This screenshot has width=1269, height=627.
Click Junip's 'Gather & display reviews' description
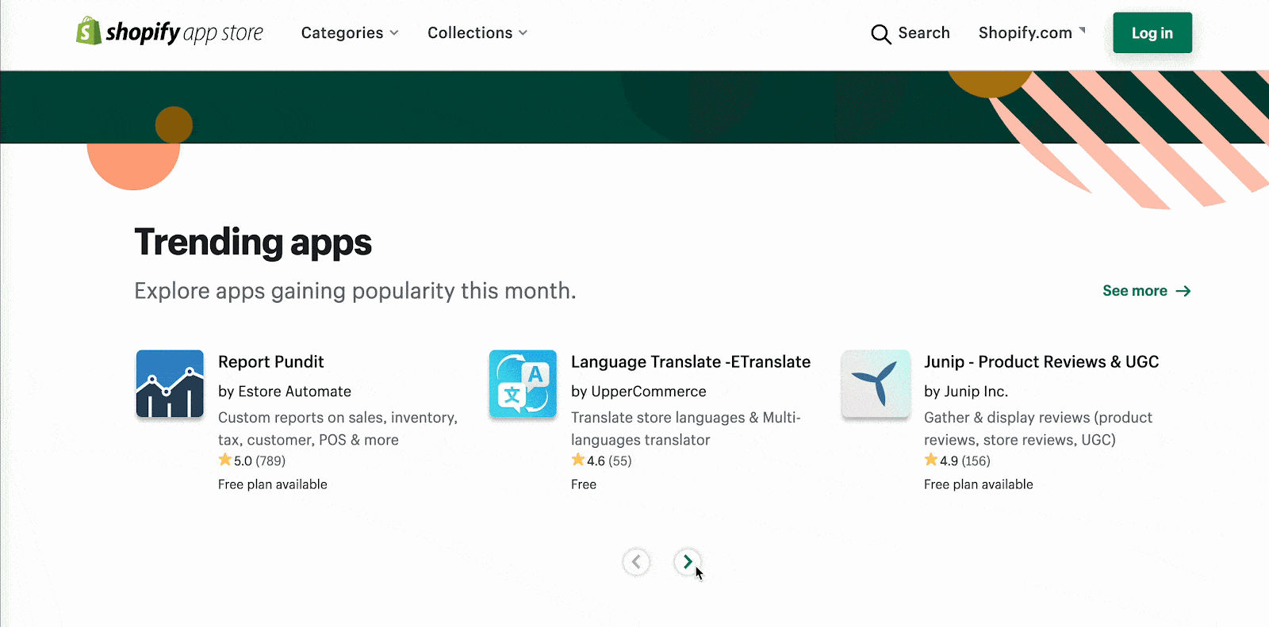[x=1038, y=429]
